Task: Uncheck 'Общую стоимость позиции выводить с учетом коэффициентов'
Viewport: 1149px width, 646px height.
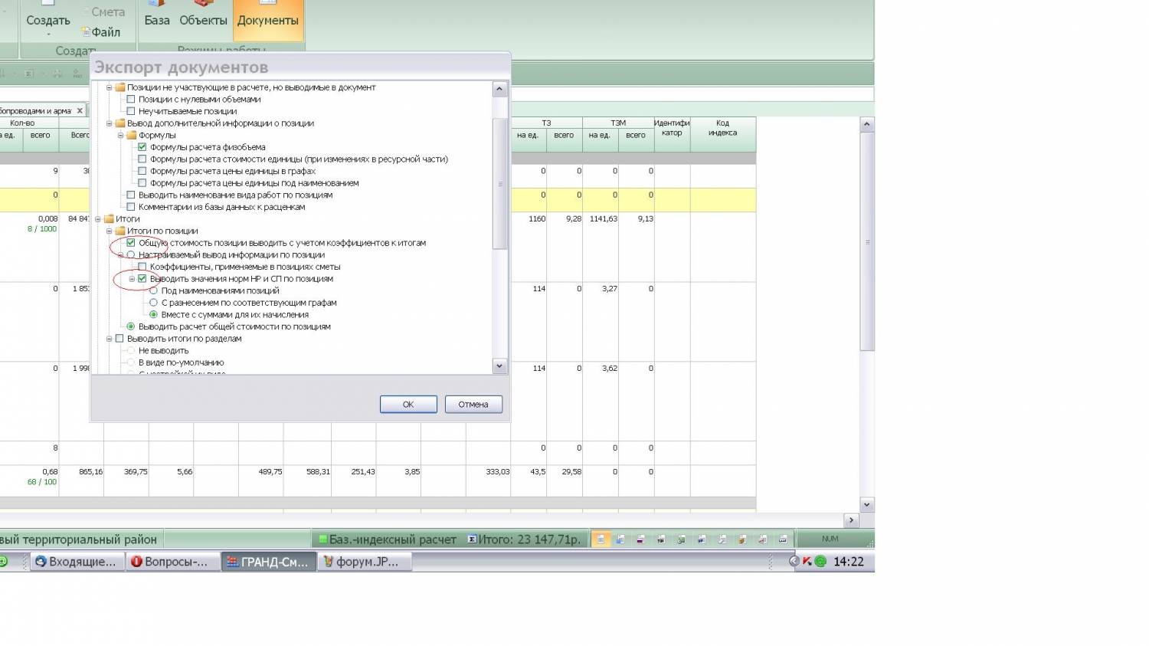Action: [x=131, y=243]
